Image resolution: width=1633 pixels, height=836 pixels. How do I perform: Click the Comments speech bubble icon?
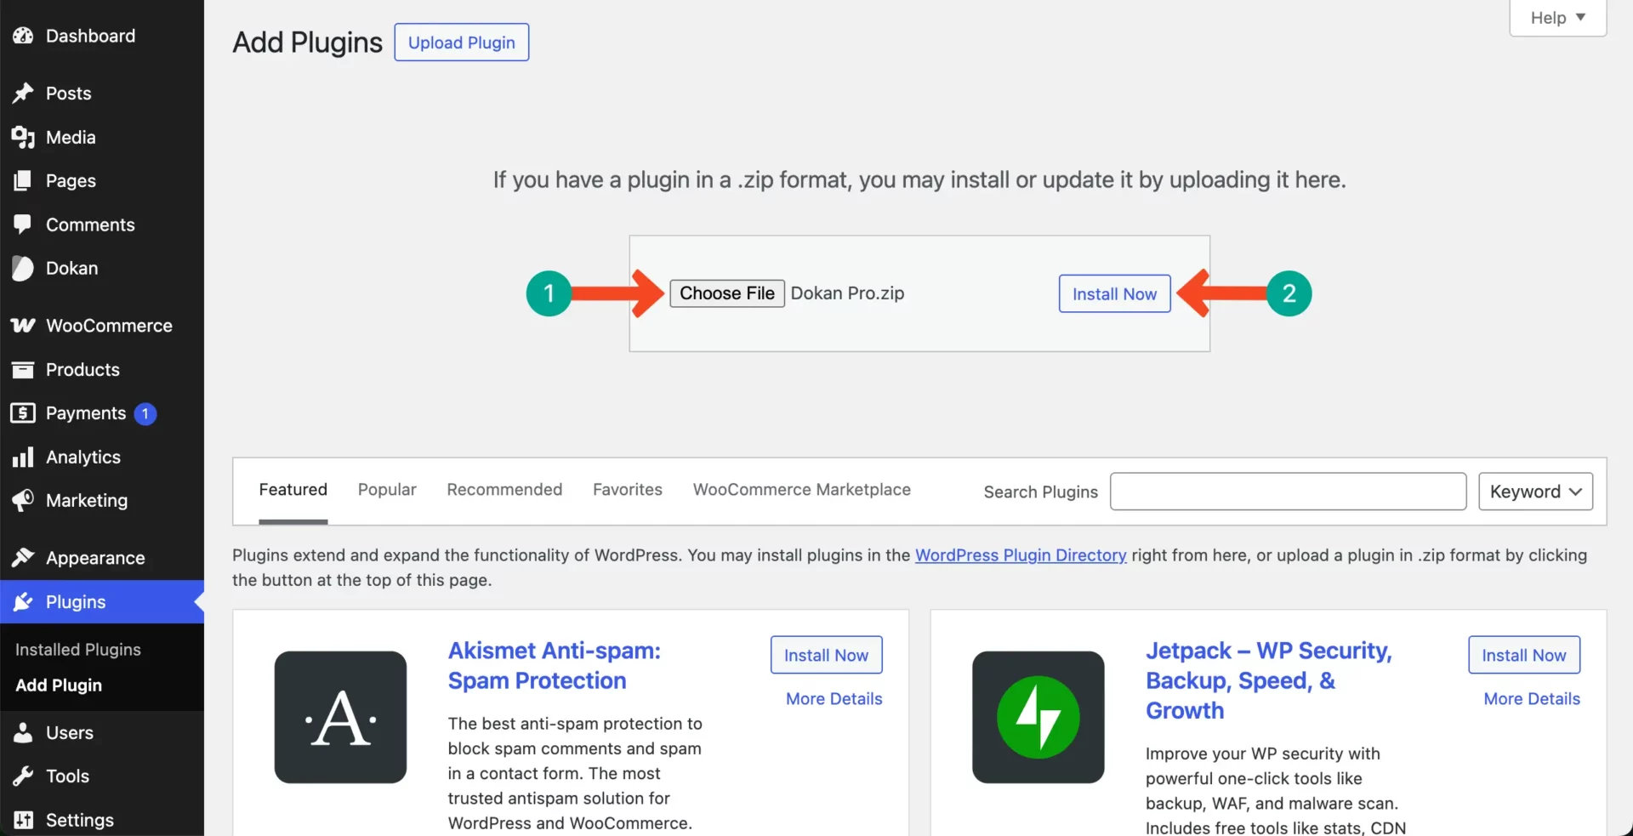[23, 225]
